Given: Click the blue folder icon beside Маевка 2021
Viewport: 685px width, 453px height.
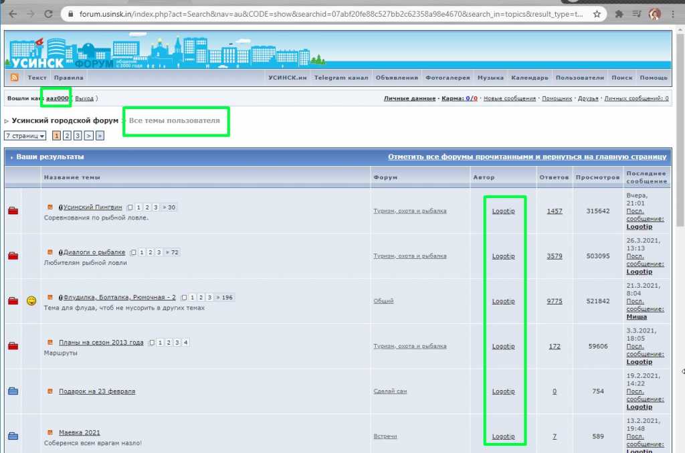Looking at the screenshot, I should click(x=13, y=436).
